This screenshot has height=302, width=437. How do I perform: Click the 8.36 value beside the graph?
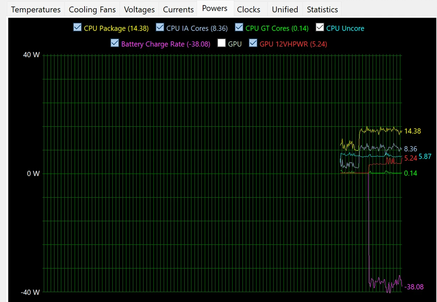pos(411,149)
